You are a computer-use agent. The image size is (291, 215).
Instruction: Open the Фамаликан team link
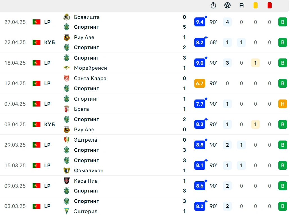coord(89,170)
